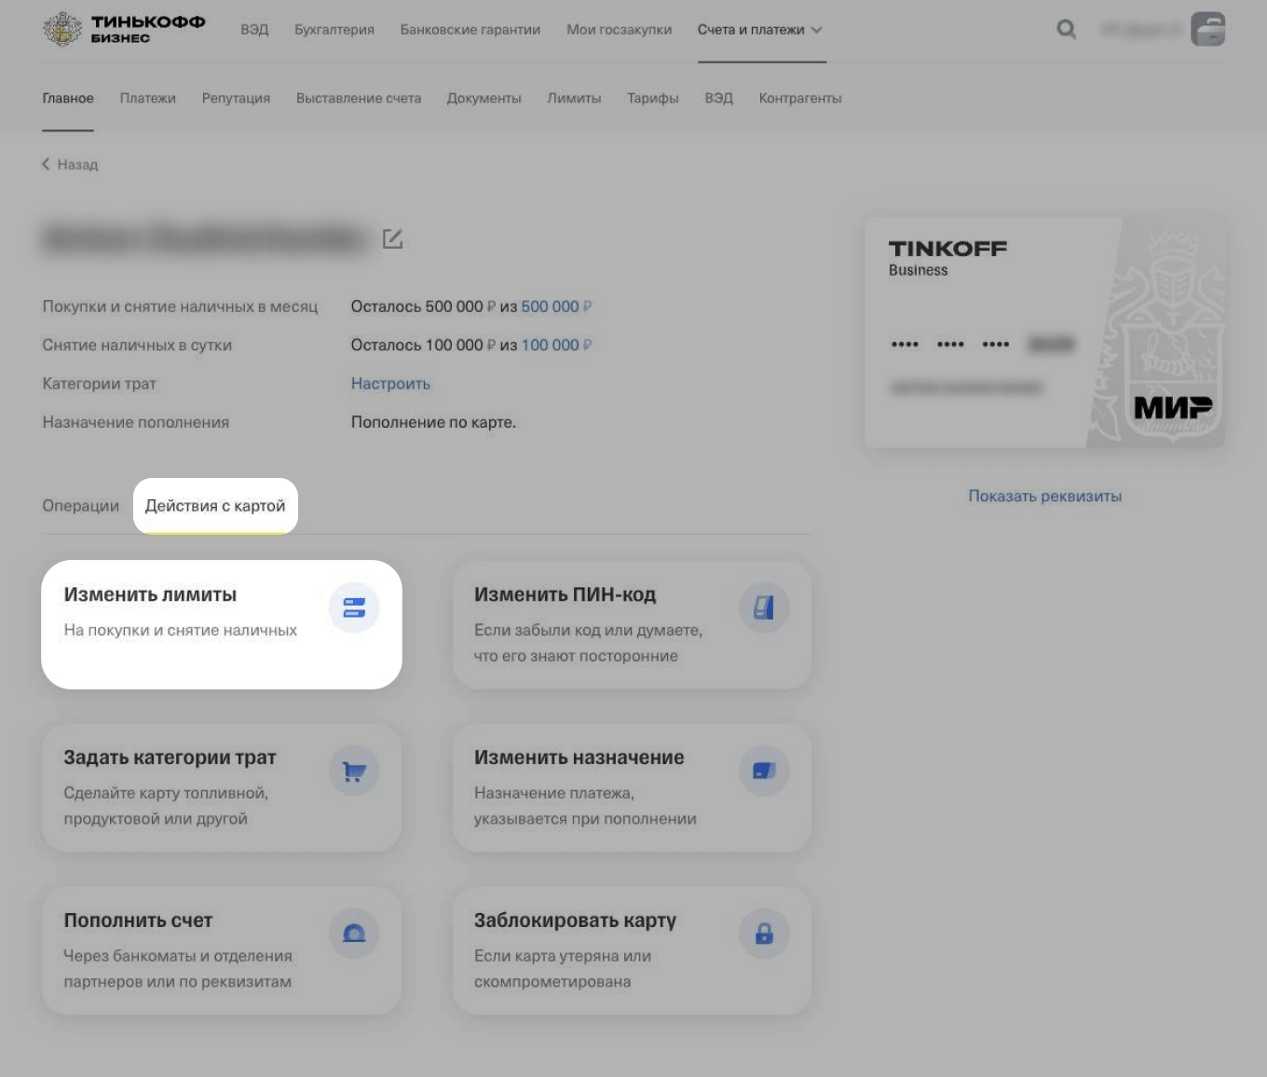The image size is (1267, 1077).
Task: Select Контрагенты in the navigation bar
Action: tap(799, 98)
